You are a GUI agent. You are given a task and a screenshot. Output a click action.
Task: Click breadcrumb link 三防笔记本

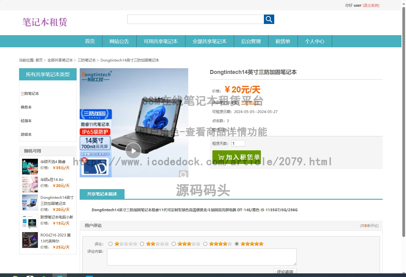tap(87, 60)
